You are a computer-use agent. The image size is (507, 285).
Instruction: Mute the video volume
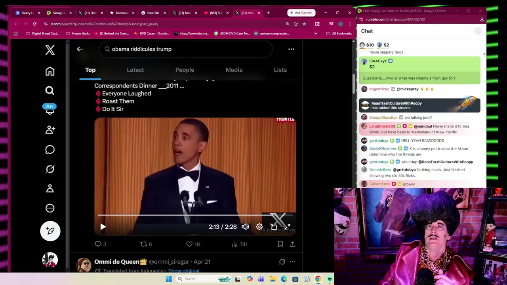[x=246, y=227]
